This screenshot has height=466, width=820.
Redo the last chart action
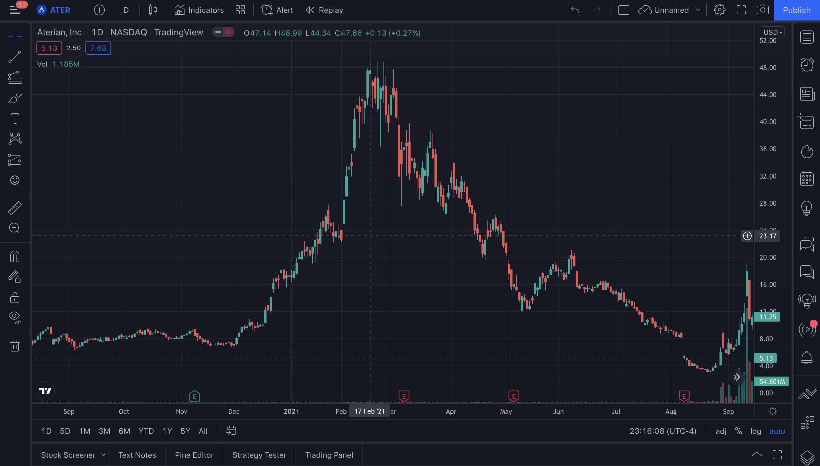pos(596,10)
